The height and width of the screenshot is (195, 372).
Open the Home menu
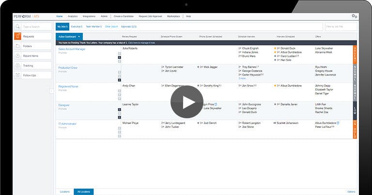pyautogui.click(x=59, y=16)
